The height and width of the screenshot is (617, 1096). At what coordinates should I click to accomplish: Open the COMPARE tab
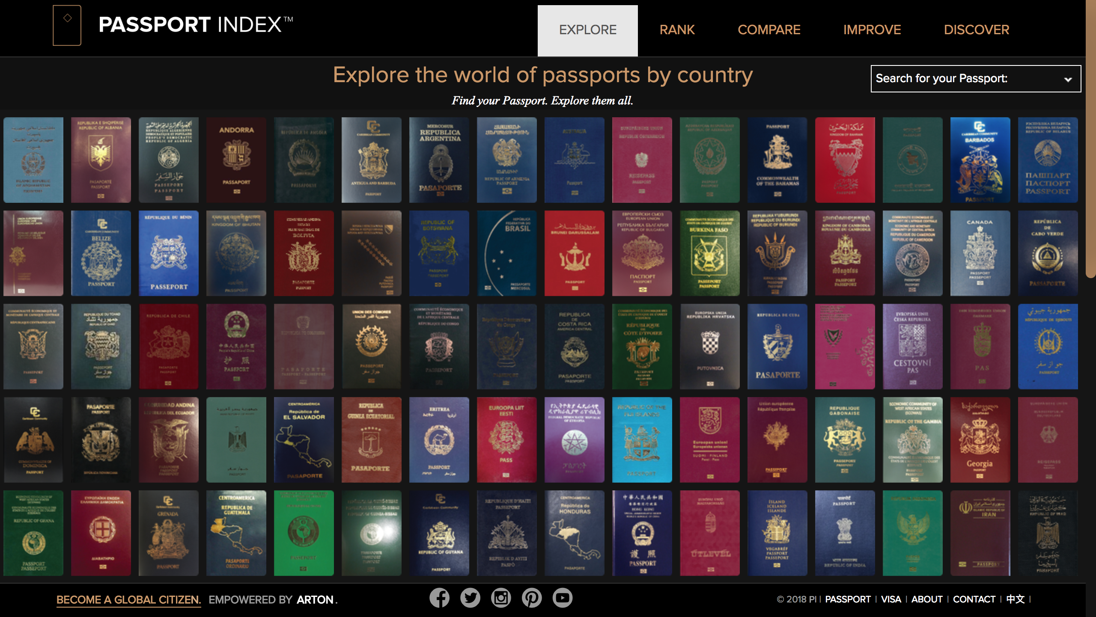pyautogui.click(x=769, y=30)
